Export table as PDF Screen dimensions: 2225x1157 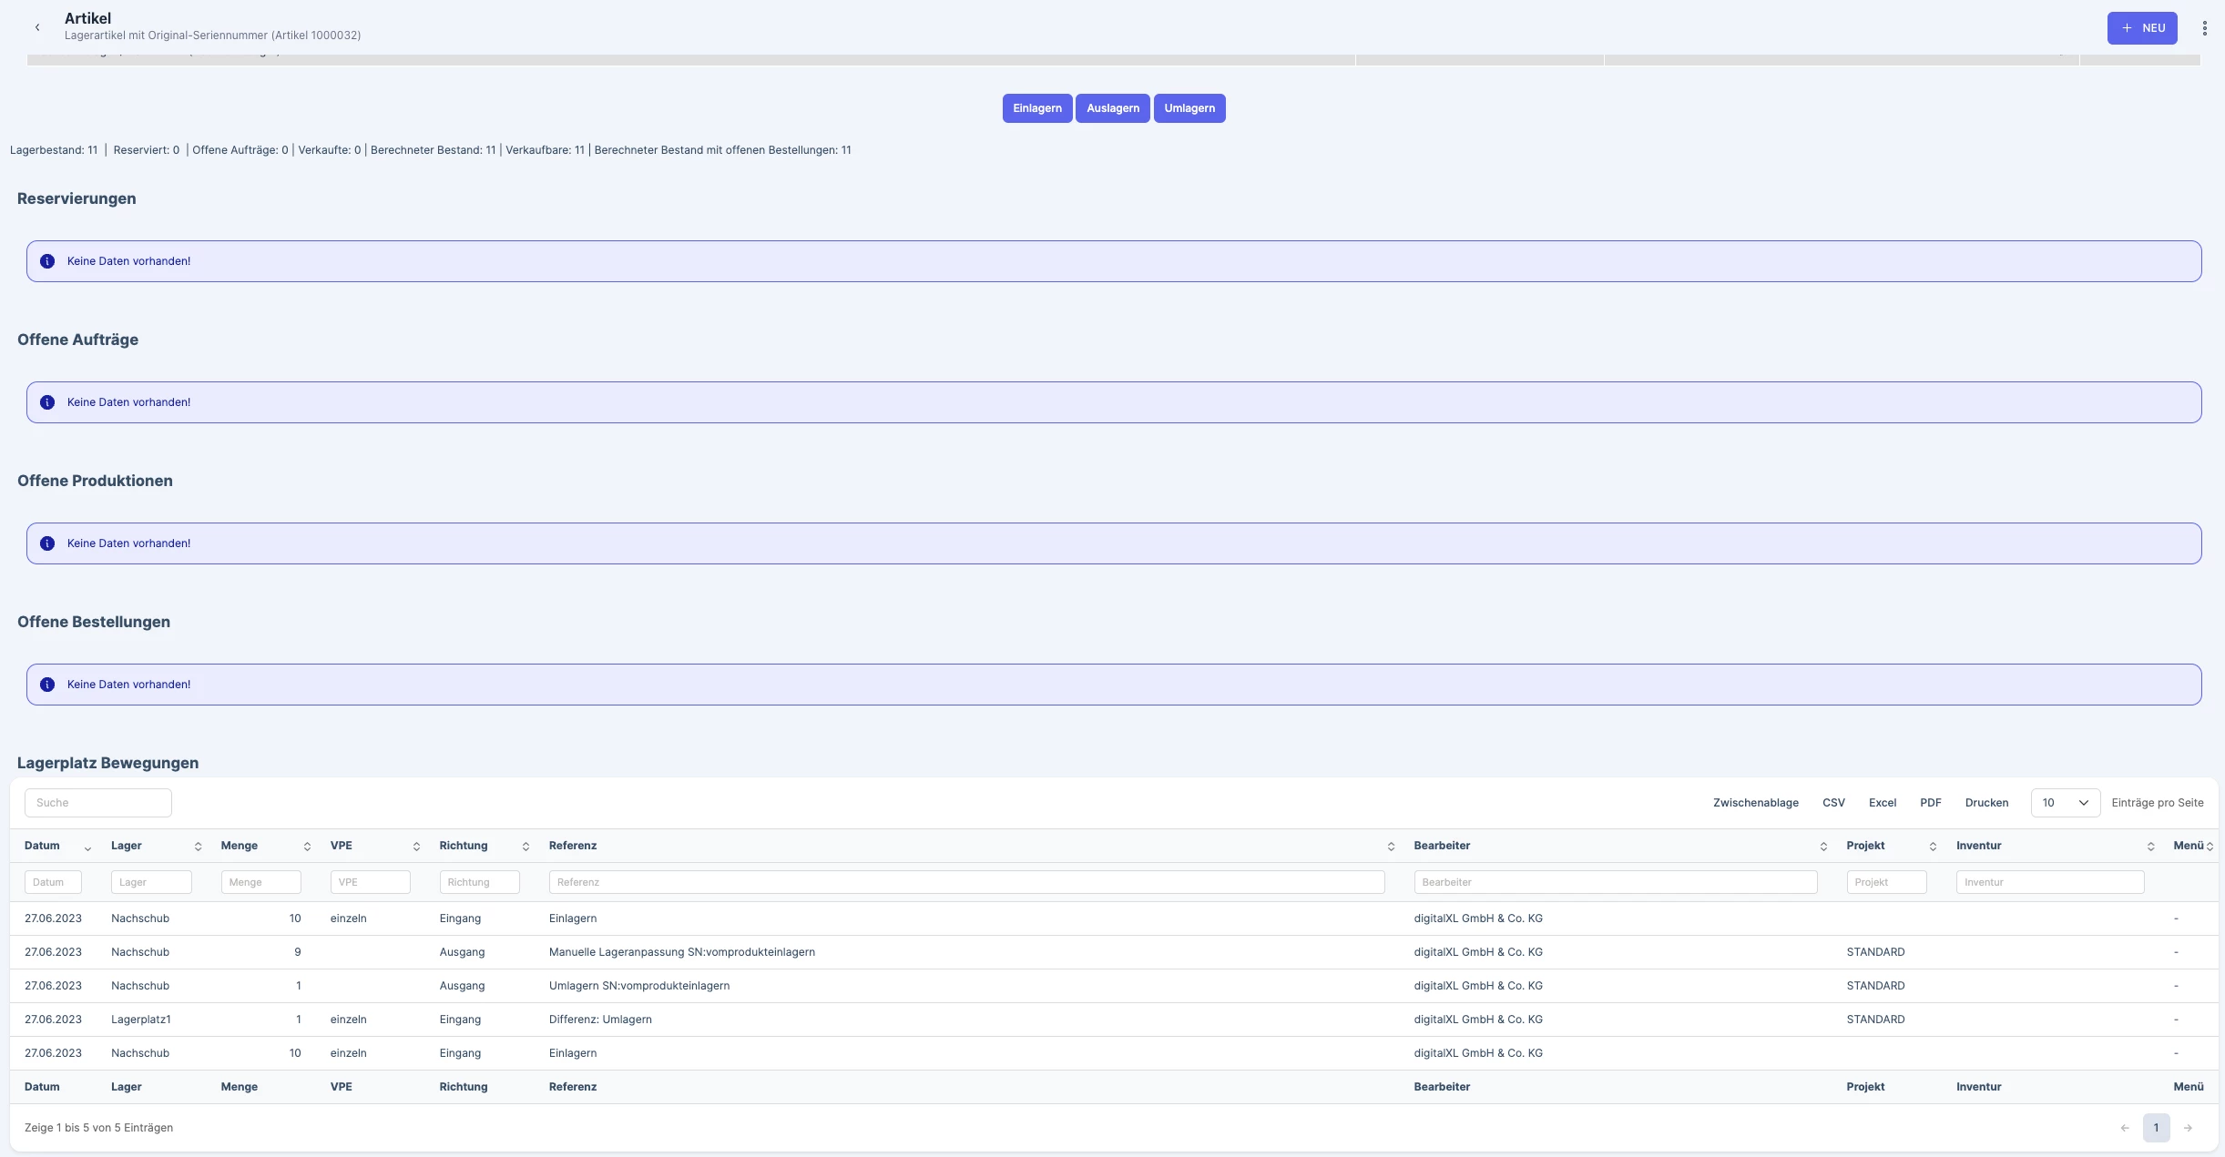(x=1930, y=803)
